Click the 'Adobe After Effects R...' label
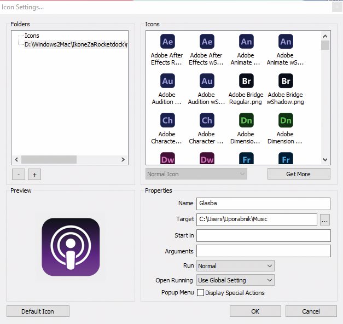This screenshot has width=343, height=324. [x=166, y=59]
